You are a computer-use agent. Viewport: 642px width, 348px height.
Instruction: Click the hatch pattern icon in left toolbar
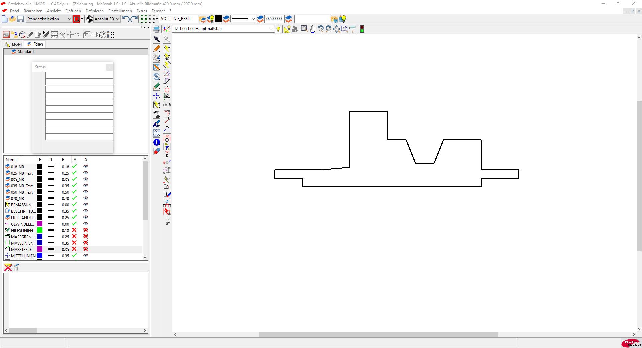(54, 35)
